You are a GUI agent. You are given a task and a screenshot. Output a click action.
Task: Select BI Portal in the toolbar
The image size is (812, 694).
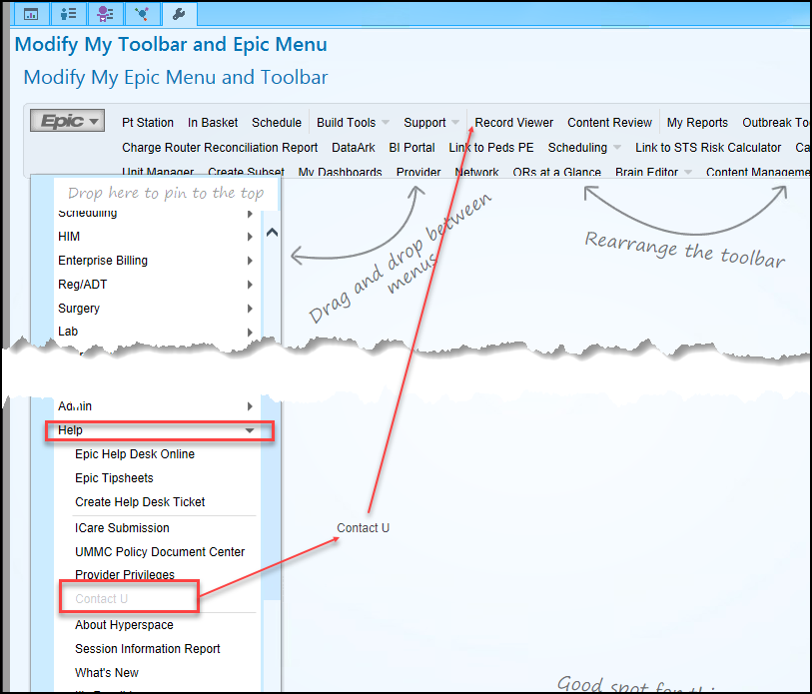[411, 148]
